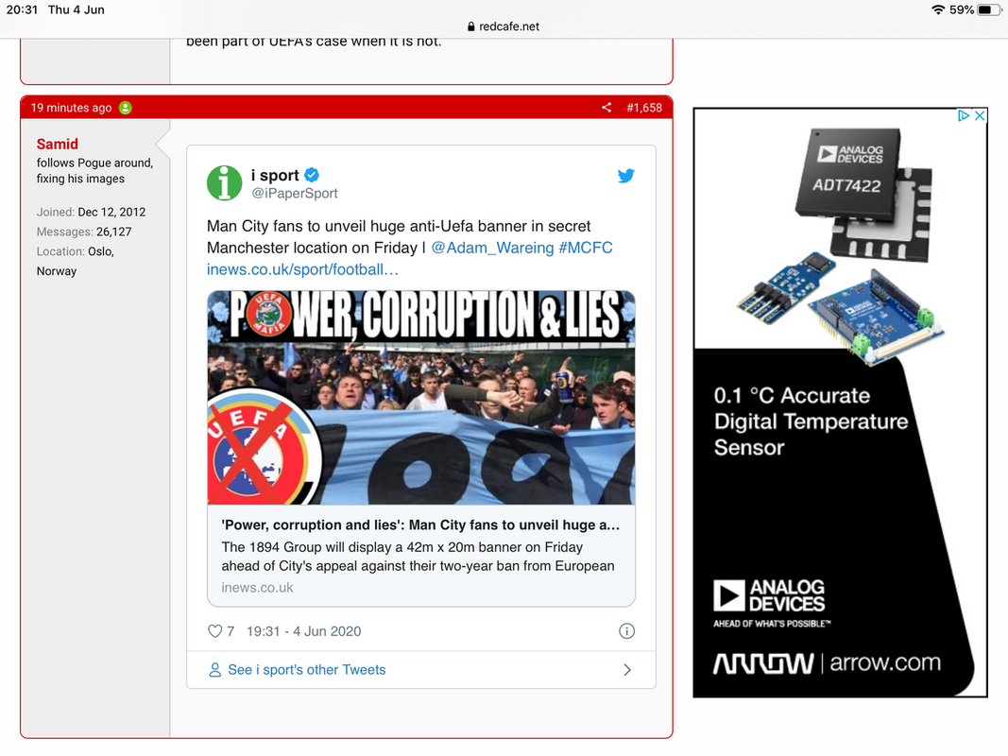
Task: Click the person icon beside See i sport's Tweets
Action: (x=214, y=670)
